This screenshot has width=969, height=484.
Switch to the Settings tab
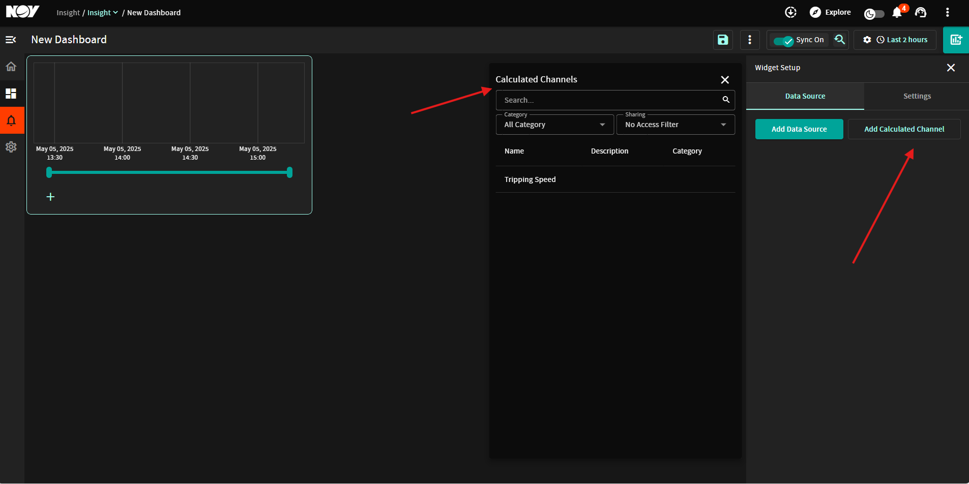click(917, 96)
